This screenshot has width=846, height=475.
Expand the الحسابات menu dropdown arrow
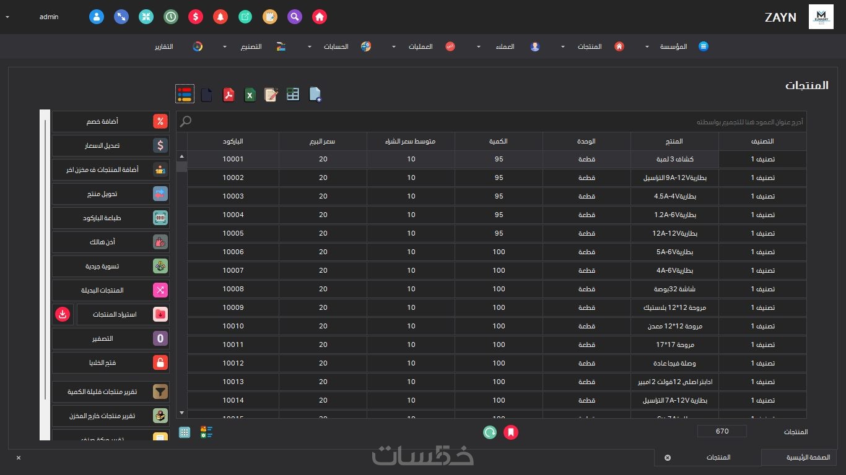click(309, 47)
